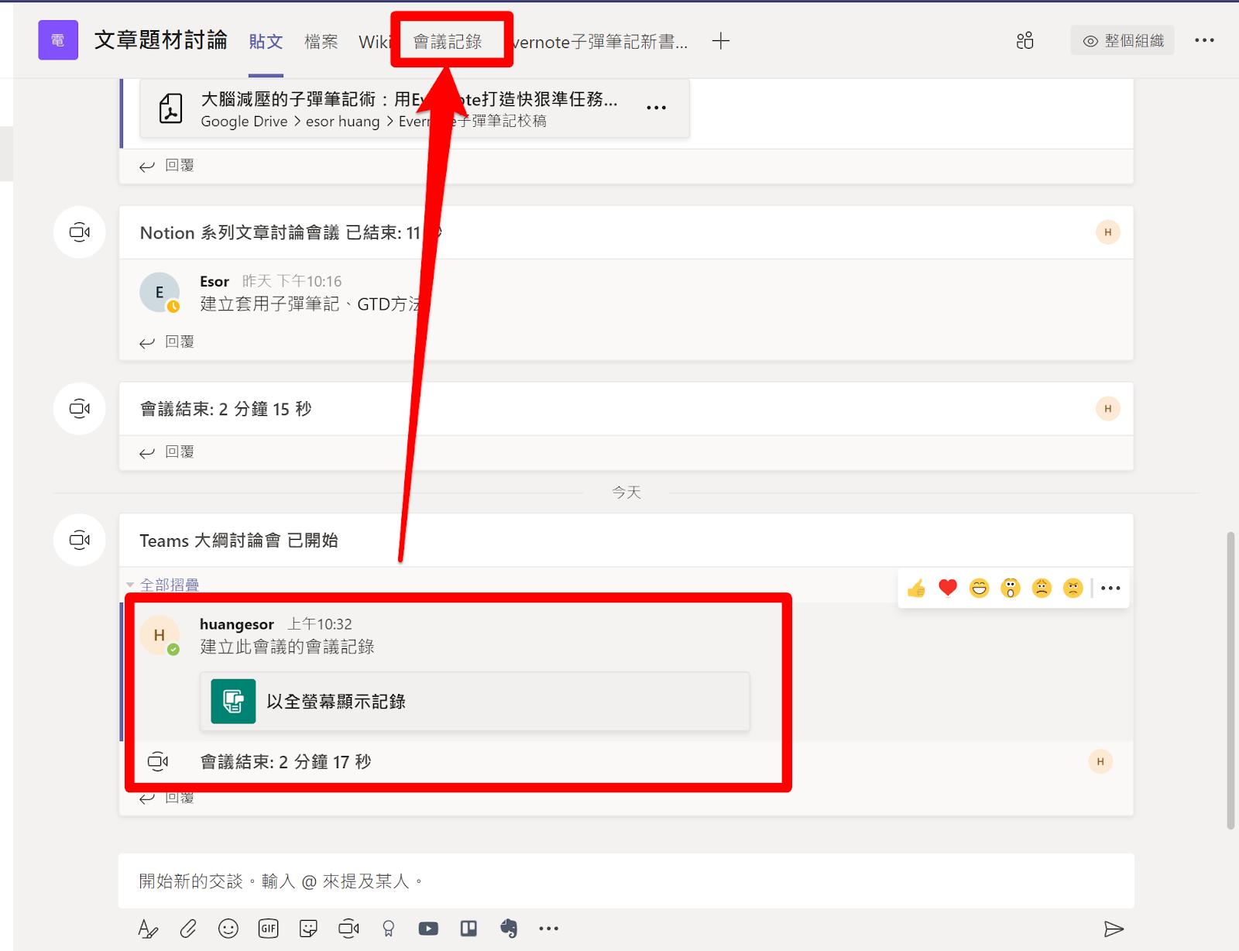1239x951 pixels.
Task: Open the team members icon in header
Action: (x=1024, y=41)
